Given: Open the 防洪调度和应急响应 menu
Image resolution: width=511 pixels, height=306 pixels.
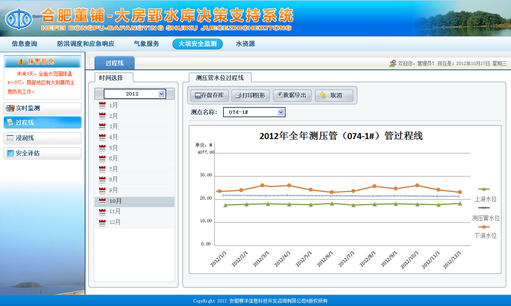Looking at the screenshot, I should [85, 44].
